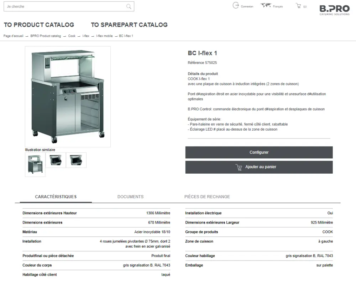Open the Cook breadcrumb link
Image resolution: width=356 pixels, height=289 pixels.
click(72, 36)
